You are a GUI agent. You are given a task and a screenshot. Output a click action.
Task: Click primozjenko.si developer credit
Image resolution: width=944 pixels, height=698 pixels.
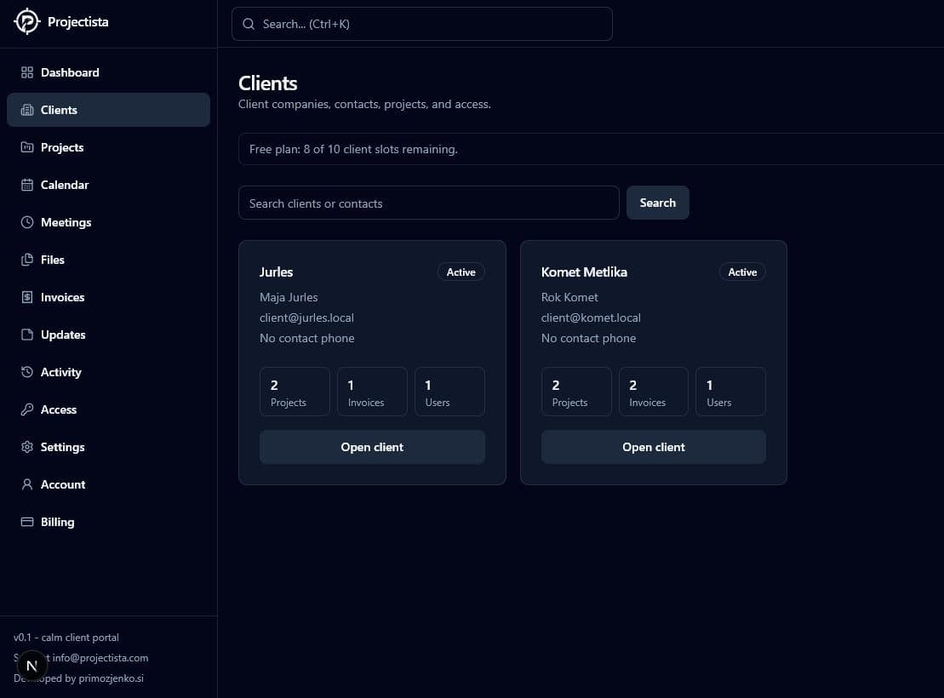tap(111, 678)
